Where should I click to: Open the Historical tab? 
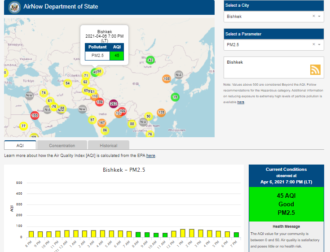[x=108, y=145]
